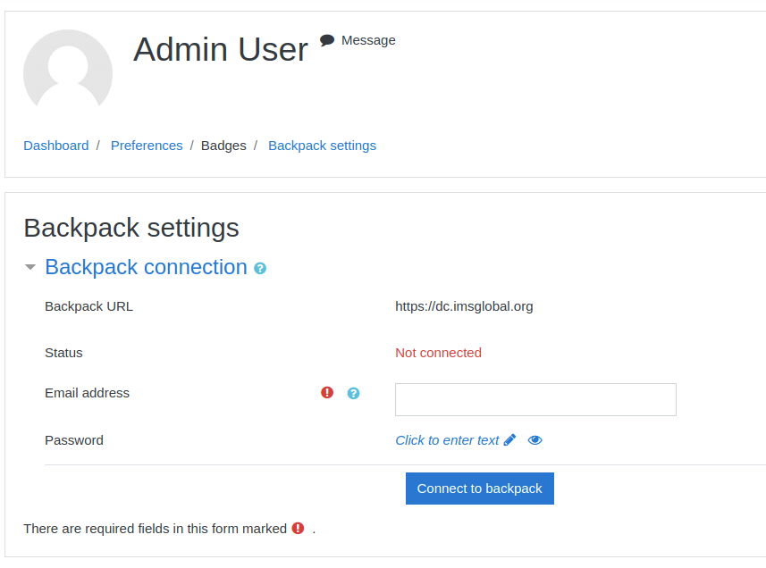Viewport: 766px width, 568px height.
Task: Collapse the Backpack connection section arrow
Action: point(30,267)
